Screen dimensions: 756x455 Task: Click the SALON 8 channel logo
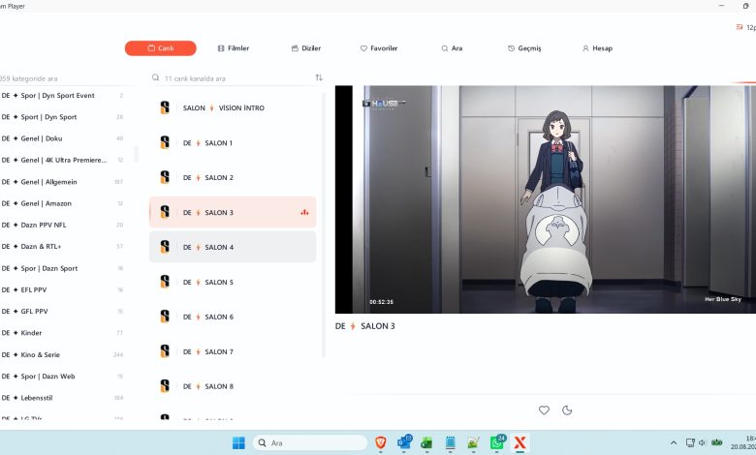[x=165, y=385]
